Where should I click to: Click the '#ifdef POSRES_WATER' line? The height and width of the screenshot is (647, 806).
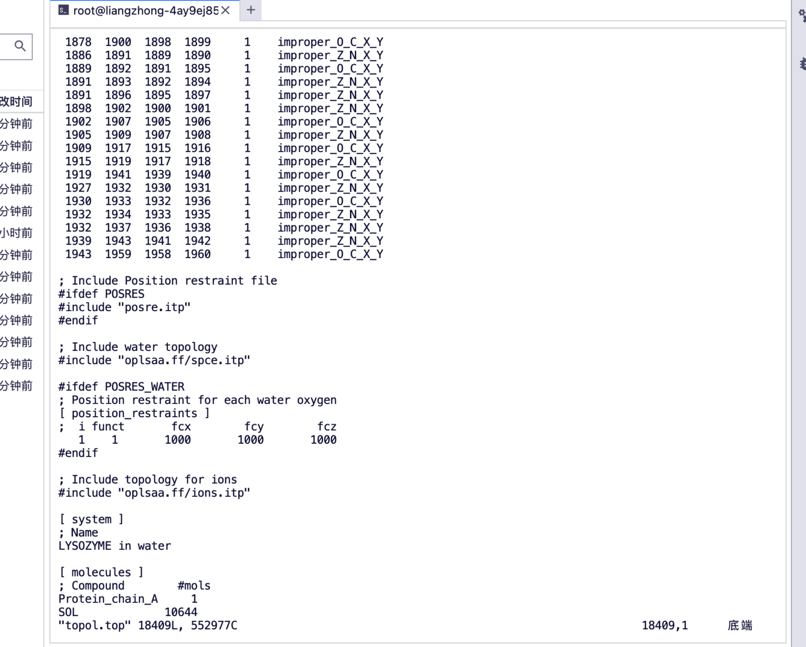click(x=121, y=387)
